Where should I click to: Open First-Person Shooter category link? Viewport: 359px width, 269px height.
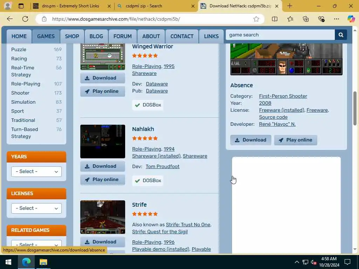pos(283,96)
